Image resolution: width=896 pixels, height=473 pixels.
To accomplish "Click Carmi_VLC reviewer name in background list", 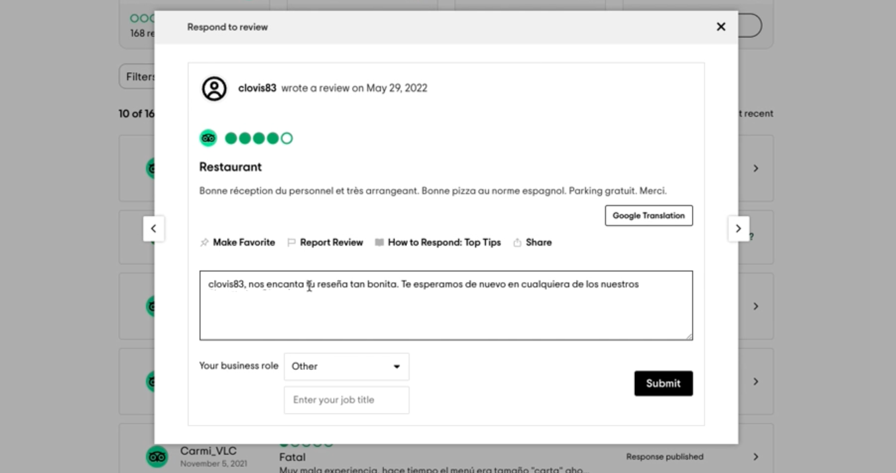I will point(208,451).
